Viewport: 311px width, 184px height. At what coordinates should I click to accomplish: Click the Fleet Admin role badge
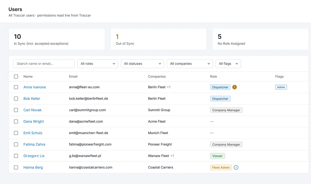point(221,168)
